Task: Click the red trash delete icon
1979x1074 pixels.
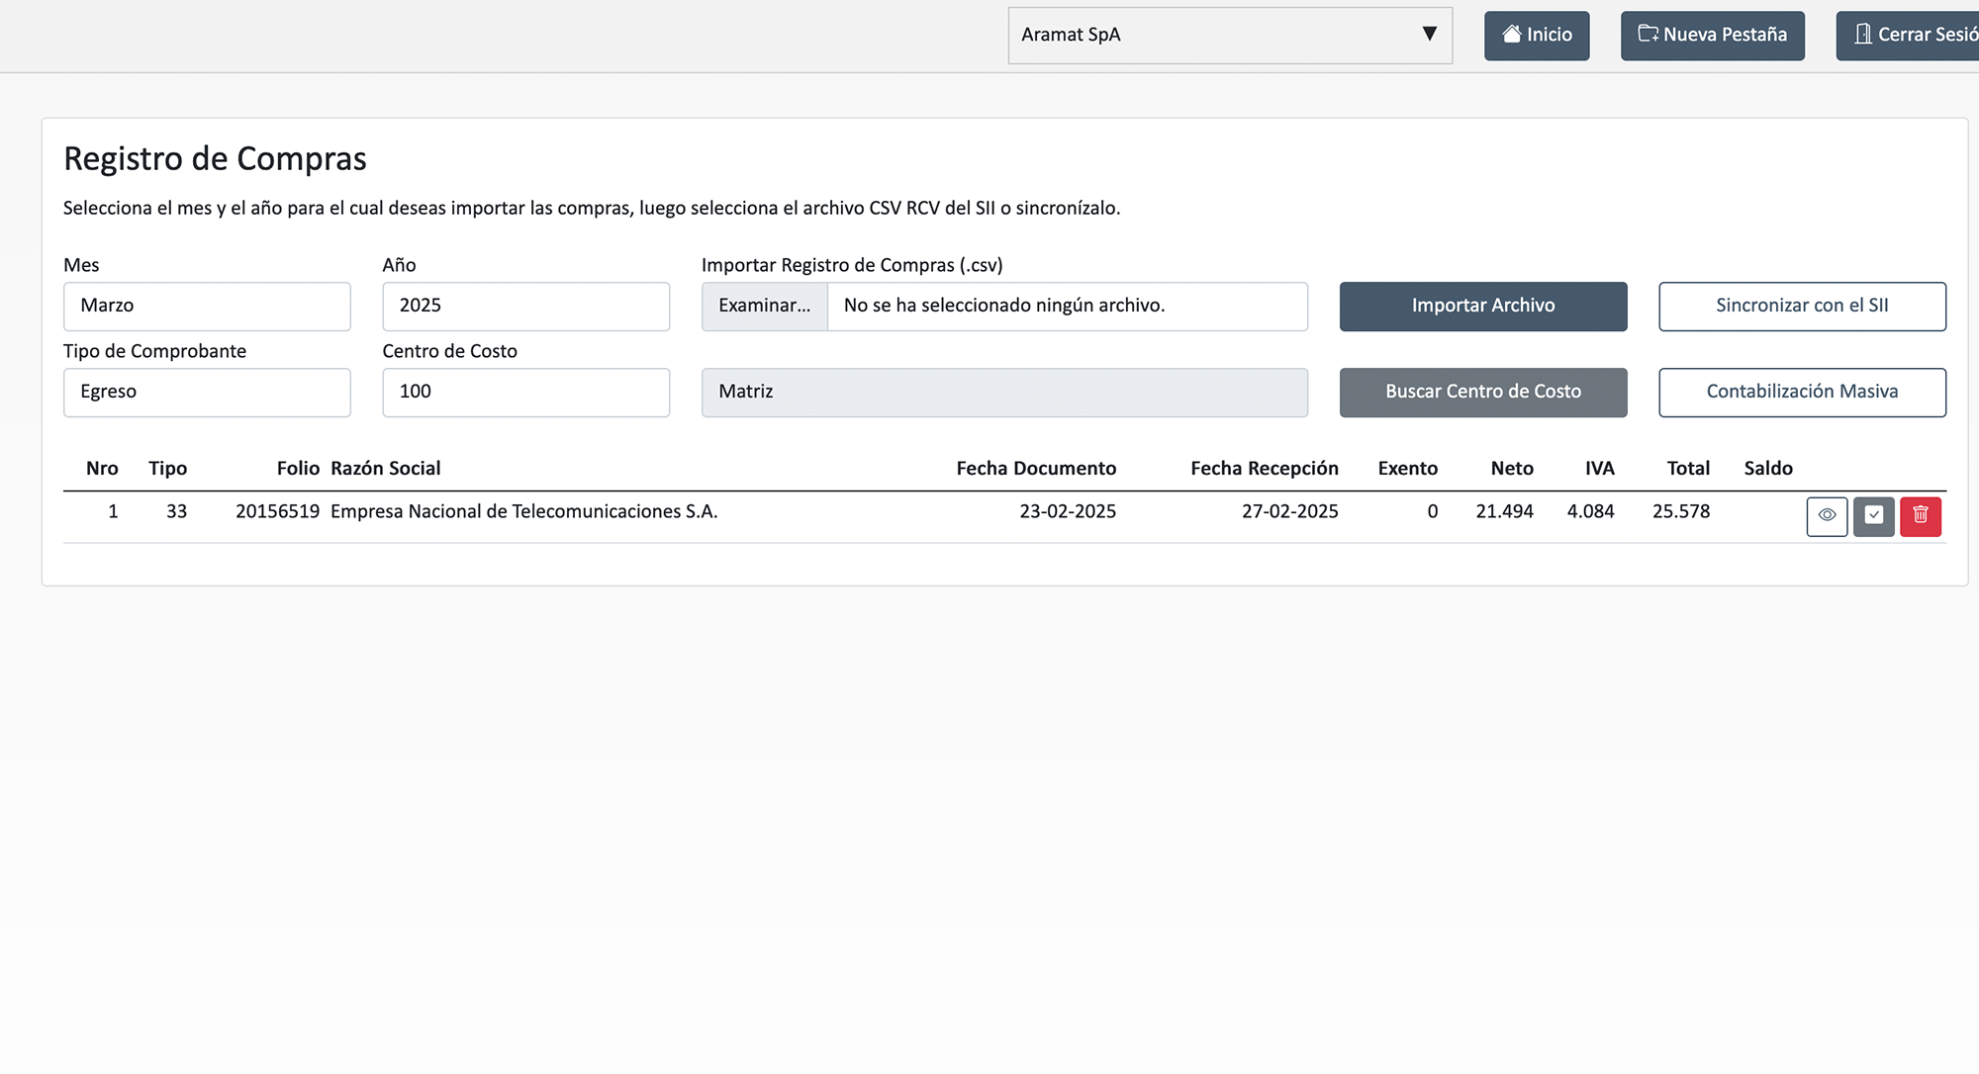Action: [1920, 516]
